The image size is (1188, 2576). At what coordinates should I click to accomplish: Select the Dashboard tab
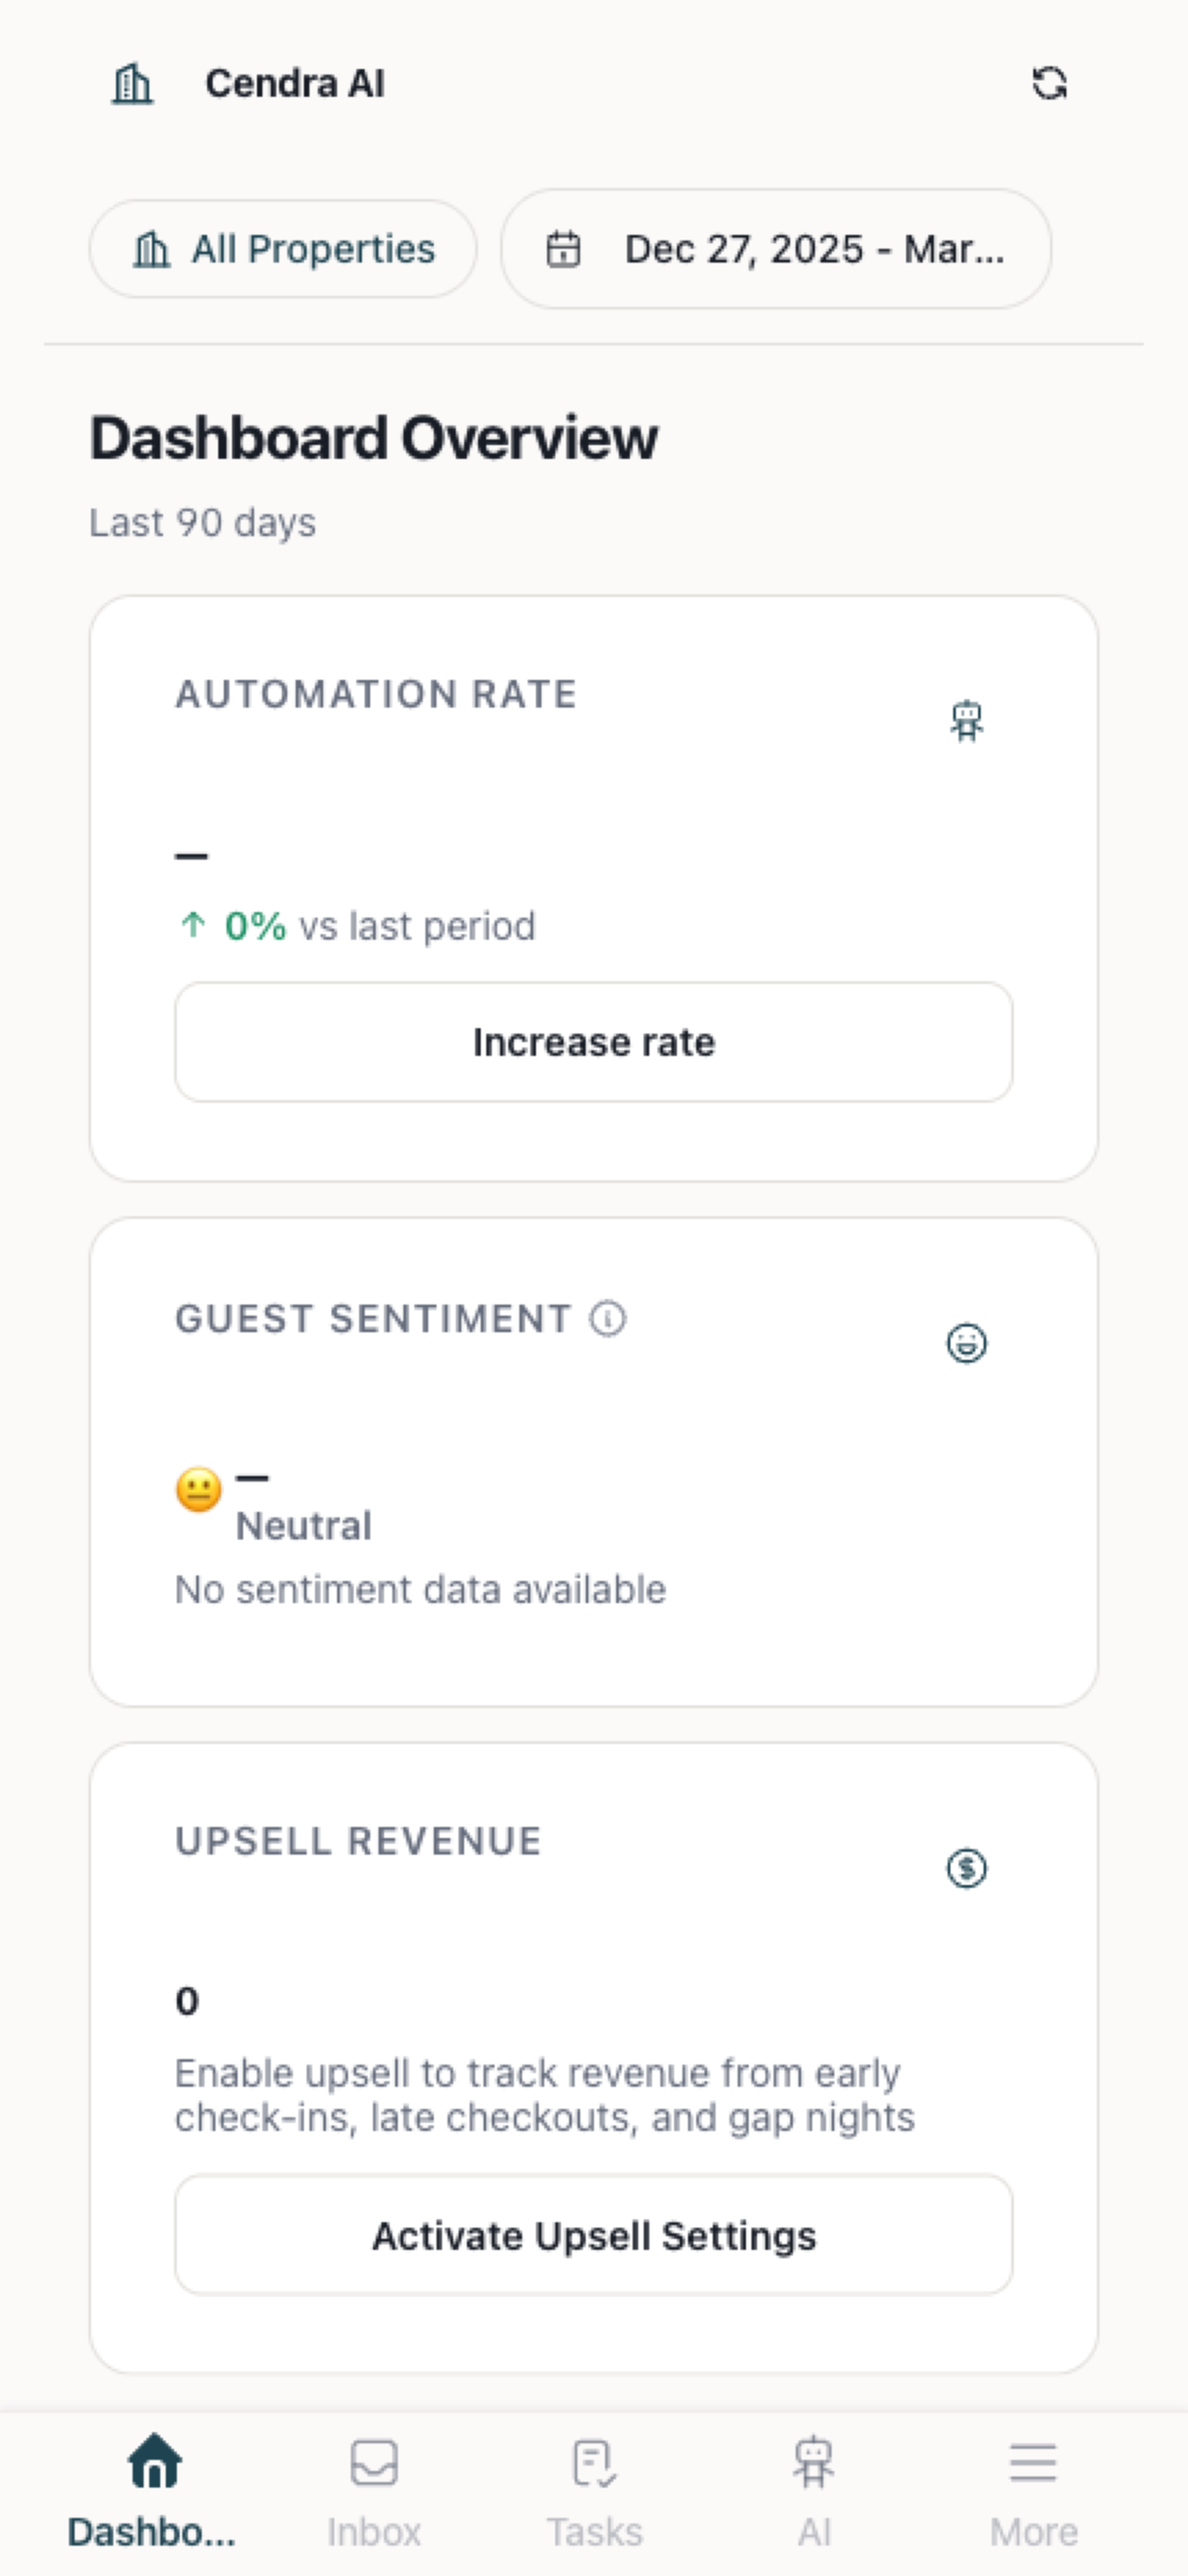[153, 2491]
